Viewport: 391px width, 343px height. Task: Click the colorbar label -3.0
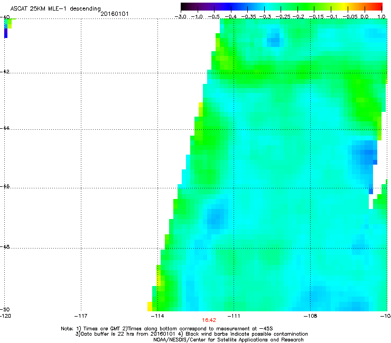point(180,17)
